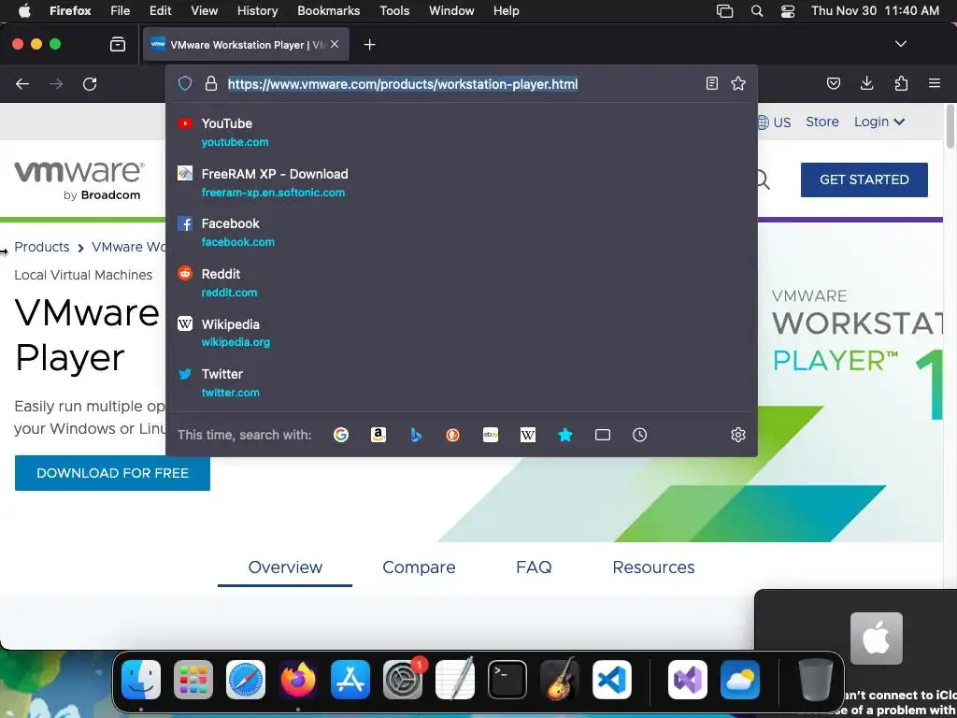The width and height of the screenshot is (957, 718).
Task: Open macOS Control Center icon
Action: click(787, 11)
